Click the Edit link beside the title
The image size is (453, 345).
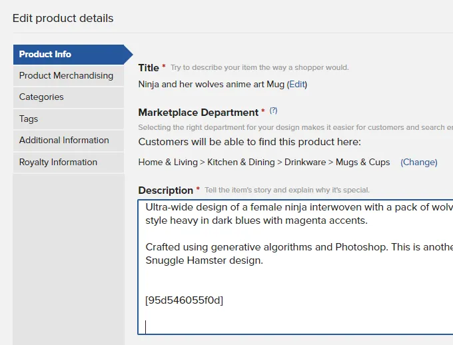[297, 85]
